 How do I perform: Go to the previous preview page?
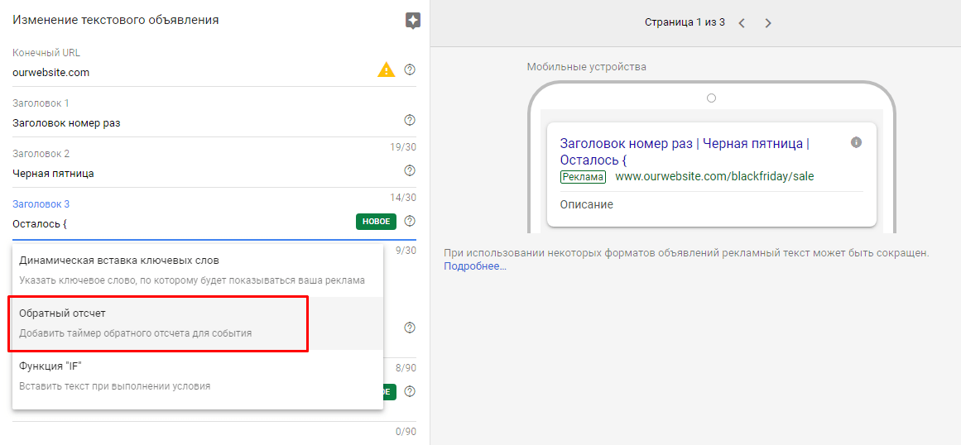(742, 23)
